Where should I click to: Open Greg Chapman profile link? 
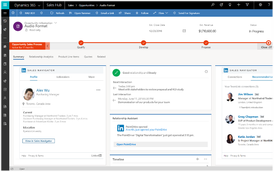point(248,117)
